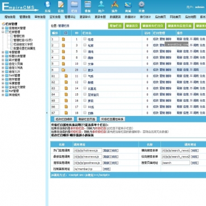Open the 插件 (Plugin) top icon
This screenshot has width=206, height=206.
(114, 6)
